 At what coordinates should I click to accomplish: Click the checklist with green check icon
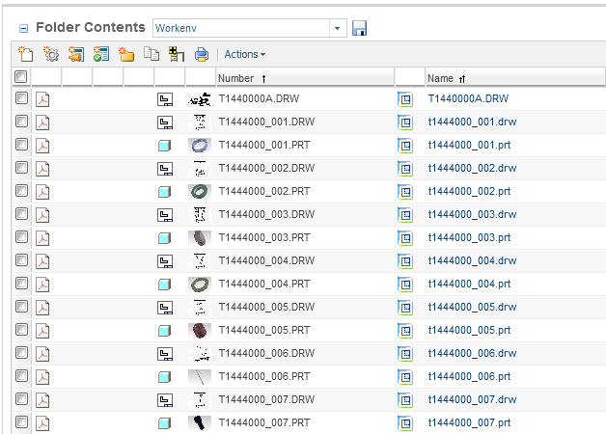pos(101,54)
